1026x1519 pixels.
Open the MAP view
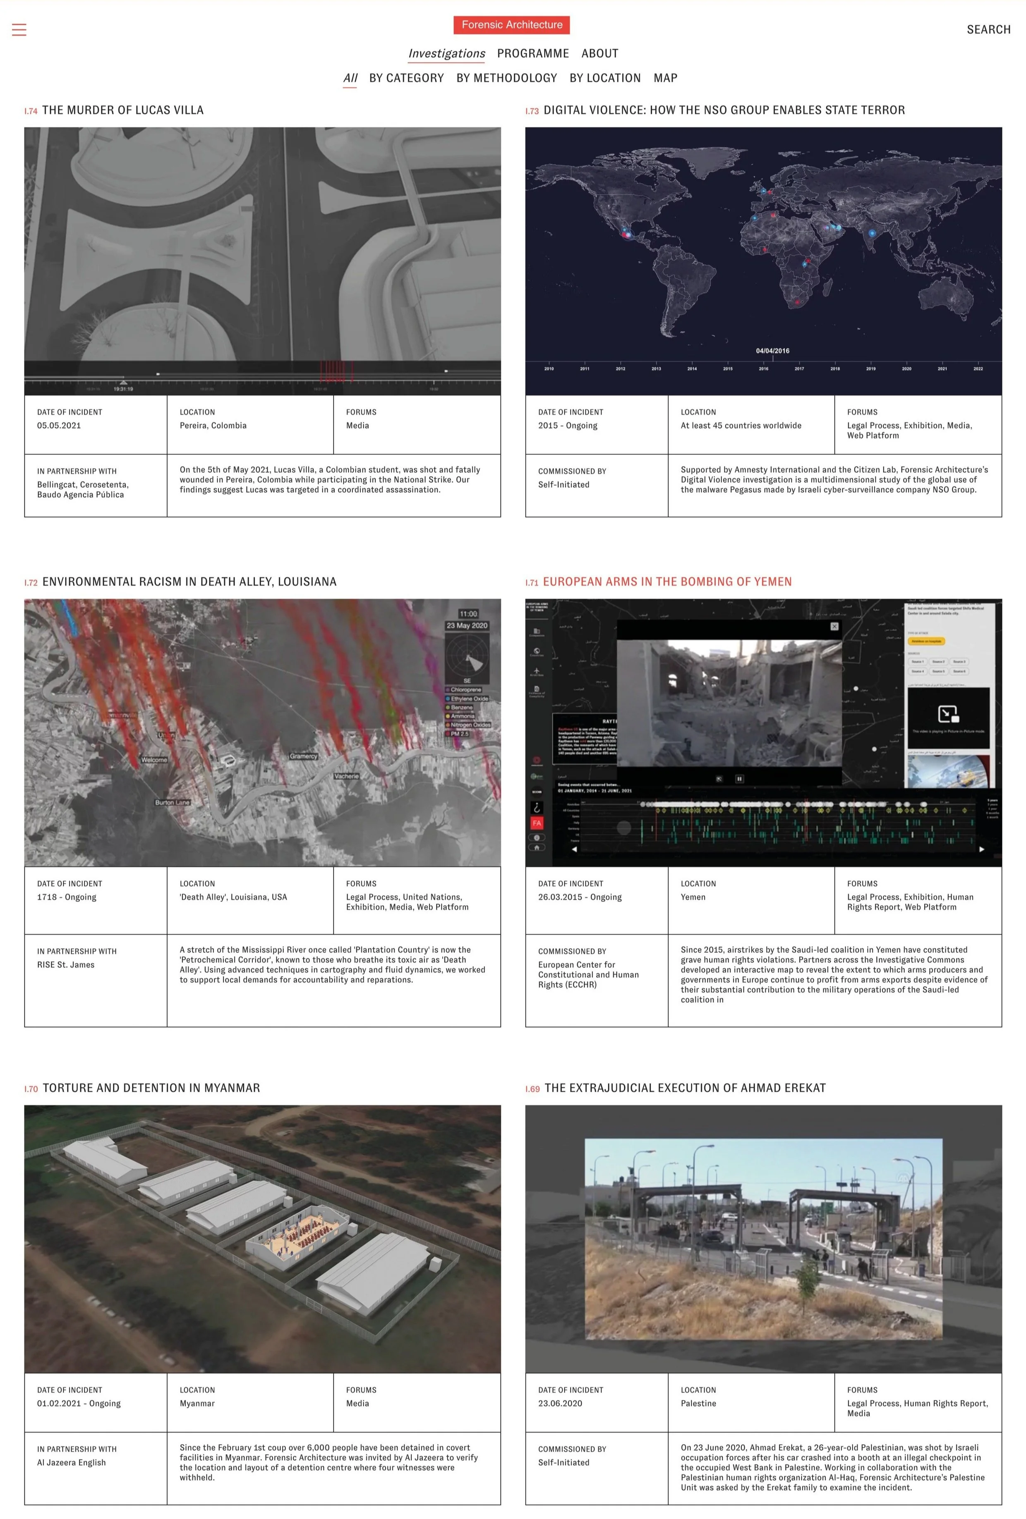pyautogui.click(x=665, y=78)
